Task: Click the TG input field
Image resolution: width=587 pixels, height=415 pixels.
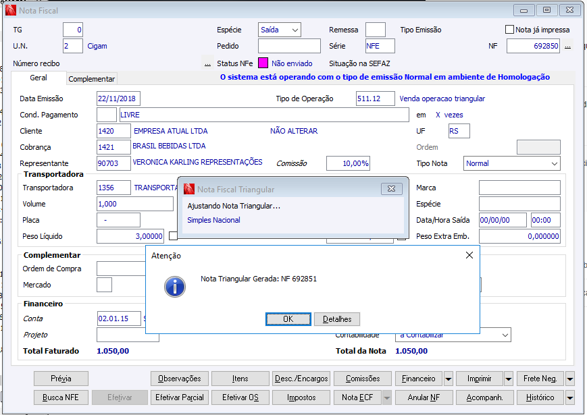Action: (73, 30)
